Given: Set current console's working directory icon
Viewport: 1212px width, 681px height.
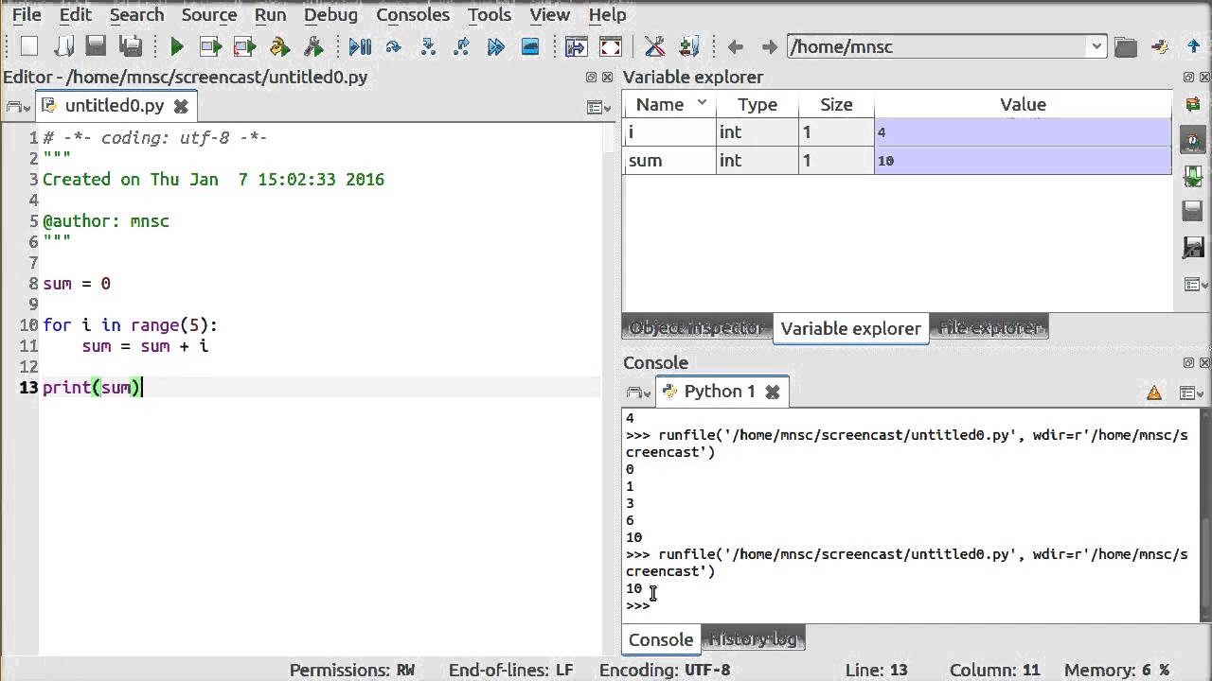Looking at the screenshot, I should point(1160,46).
